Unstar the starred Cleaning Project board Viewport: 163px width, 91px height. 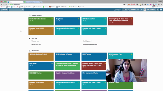coord(132,19)
